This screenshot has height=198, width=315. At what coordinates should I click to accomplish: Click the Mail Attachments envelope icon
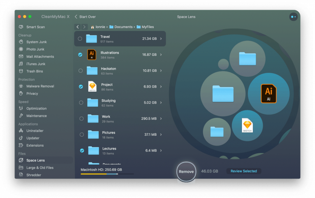point(21,57)
